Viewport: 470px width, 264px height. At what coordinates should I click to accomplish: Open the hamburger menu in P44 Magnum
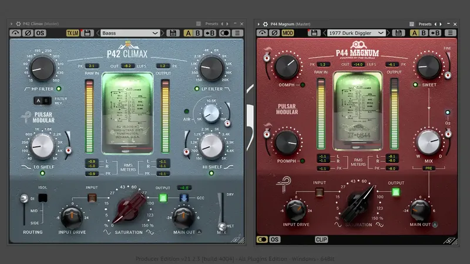pyautogui.click(x=450, y=33)
